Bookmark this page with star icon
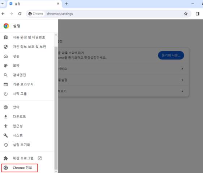 coord(186,14)
